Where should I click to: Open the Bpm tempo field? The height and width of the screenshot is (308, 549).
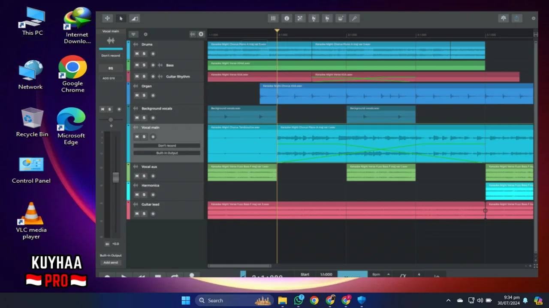pyautogui.click(x=380, y=274)
